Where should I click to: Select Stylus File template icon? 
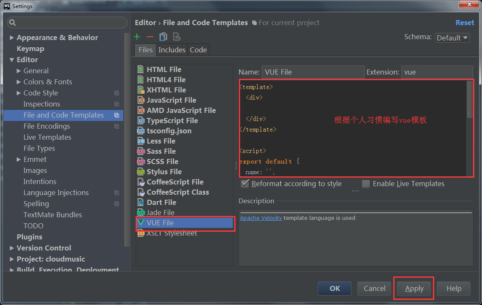[x=141, y=172]
